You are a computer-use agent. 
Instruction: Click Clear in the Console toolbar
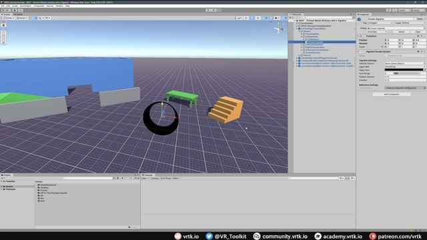point(144,178)
